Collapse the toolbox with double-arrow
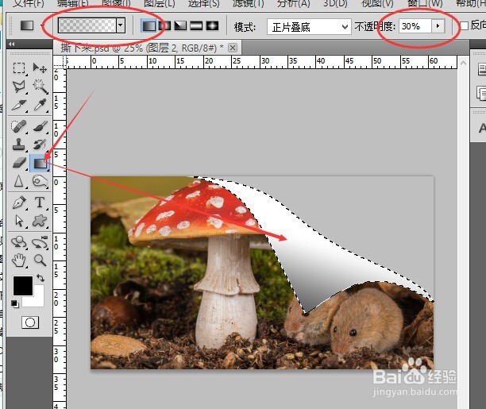The image size is (486, 409). (12, 44)
